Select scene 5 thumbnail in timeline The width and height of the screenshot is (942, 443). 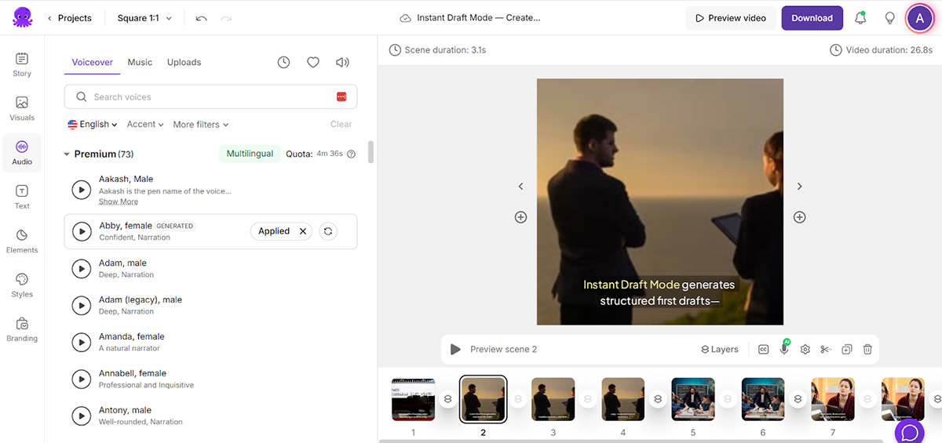(693, 399)
